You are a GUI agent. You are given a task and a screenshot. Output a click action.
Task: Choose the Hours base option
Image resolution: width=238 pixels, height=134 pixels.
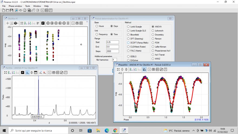click(x=97, y=26)
